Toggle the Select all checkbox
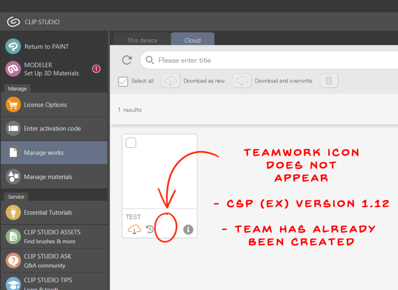Viewport: 398px width, 290px height. [x=123, y=81]
